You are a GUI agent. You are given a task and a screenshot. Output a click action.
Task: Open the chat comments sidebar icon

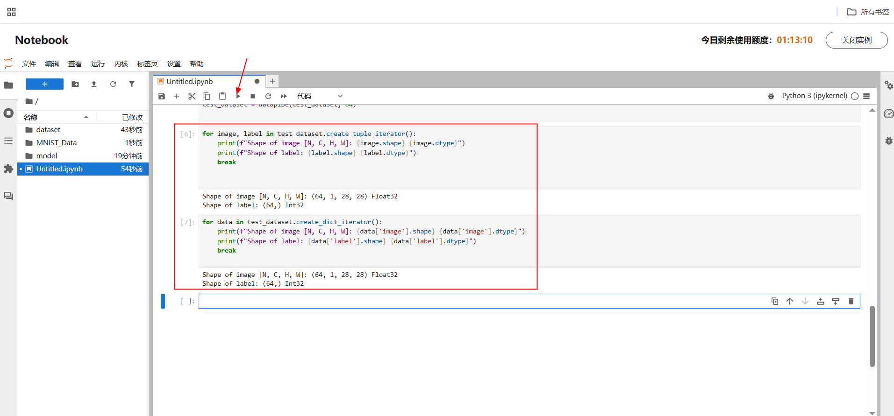8,196
